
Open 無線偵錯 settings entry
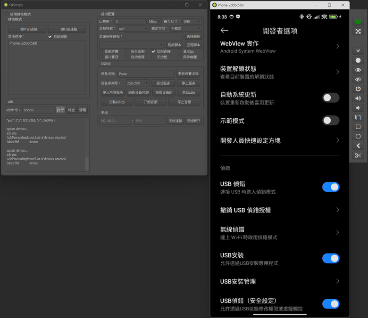click(280, 233)
